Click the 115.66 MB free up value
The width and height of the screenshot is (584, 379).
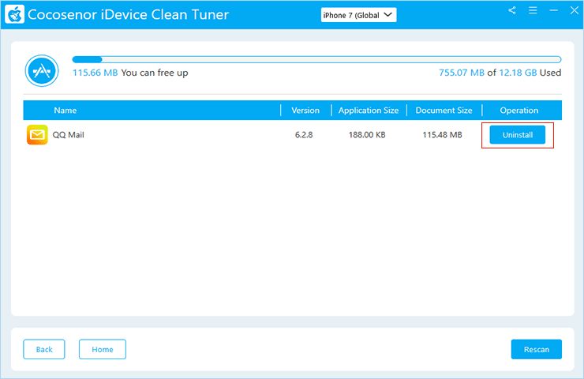tap(95, 73)
